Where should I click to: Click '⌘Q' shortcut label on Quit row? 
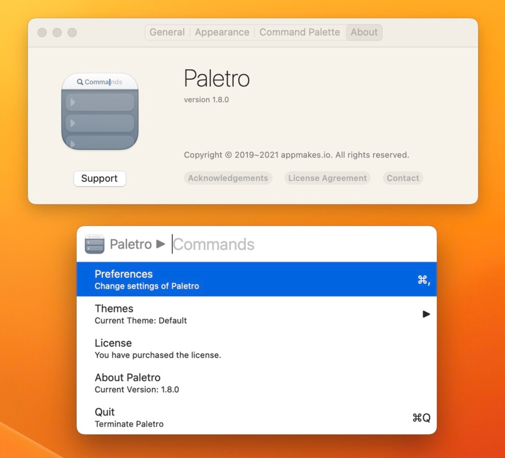point(421,418)
